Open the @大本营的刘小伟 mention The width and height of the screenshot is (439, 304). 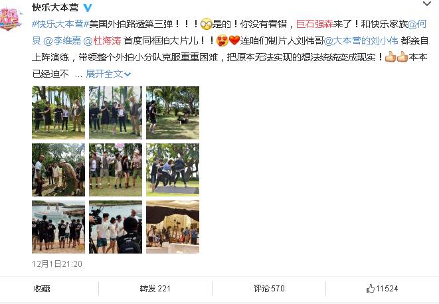pyautogui.click(x=361, y=41)
